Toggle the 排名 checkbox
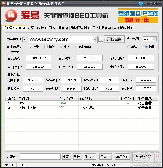163x168 pixels. 61,47
